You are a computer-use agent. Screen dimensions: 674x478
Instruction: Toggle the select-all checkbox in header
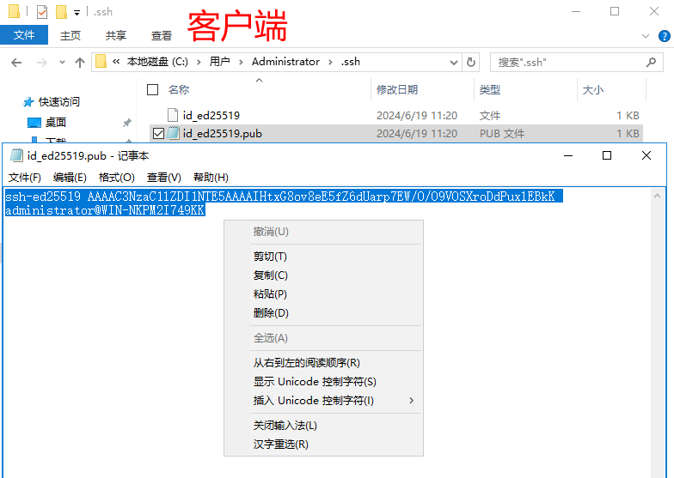coord(153,90)
